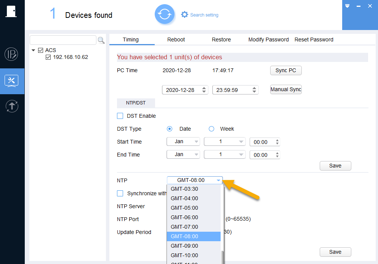Open the Modify Password tab
This screenshot has width=378, height=264.
click(x=268, y=40)
